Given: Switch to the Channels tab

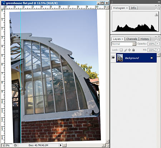Looking at the screenshot, I should 132,39.
